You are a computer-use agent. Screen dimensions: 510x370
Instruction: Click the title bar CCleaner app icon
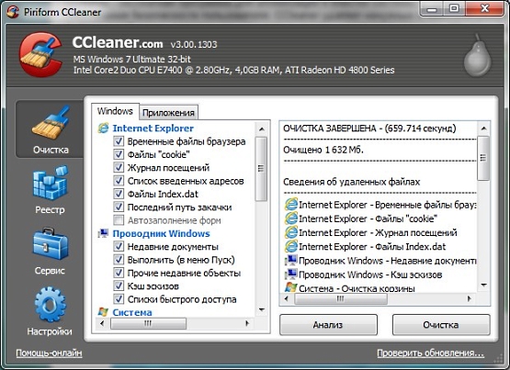(13, 12)
